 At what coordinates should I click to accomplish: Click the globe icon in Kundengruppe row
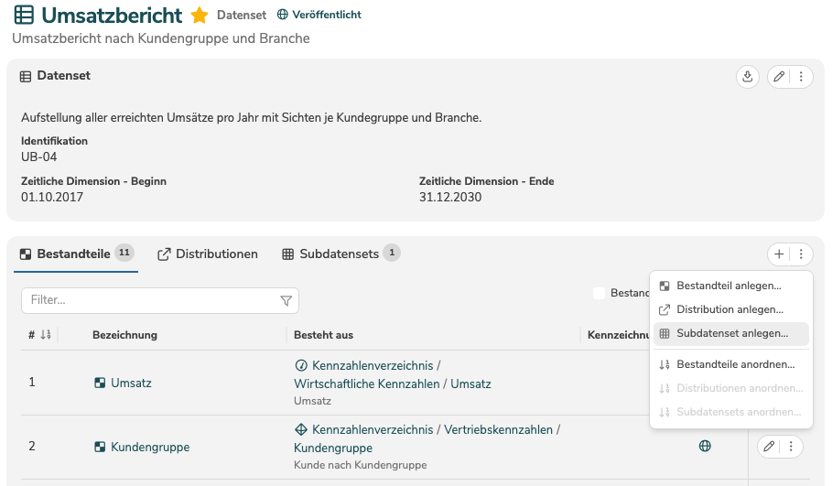(x=705, y=447)
